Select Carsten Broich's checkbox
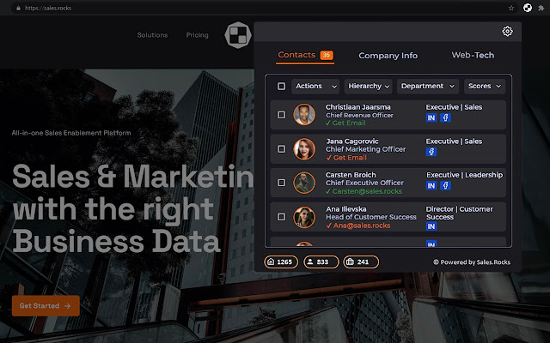The height and width of the screenshot is (343, 550). (x=281, y=183)
